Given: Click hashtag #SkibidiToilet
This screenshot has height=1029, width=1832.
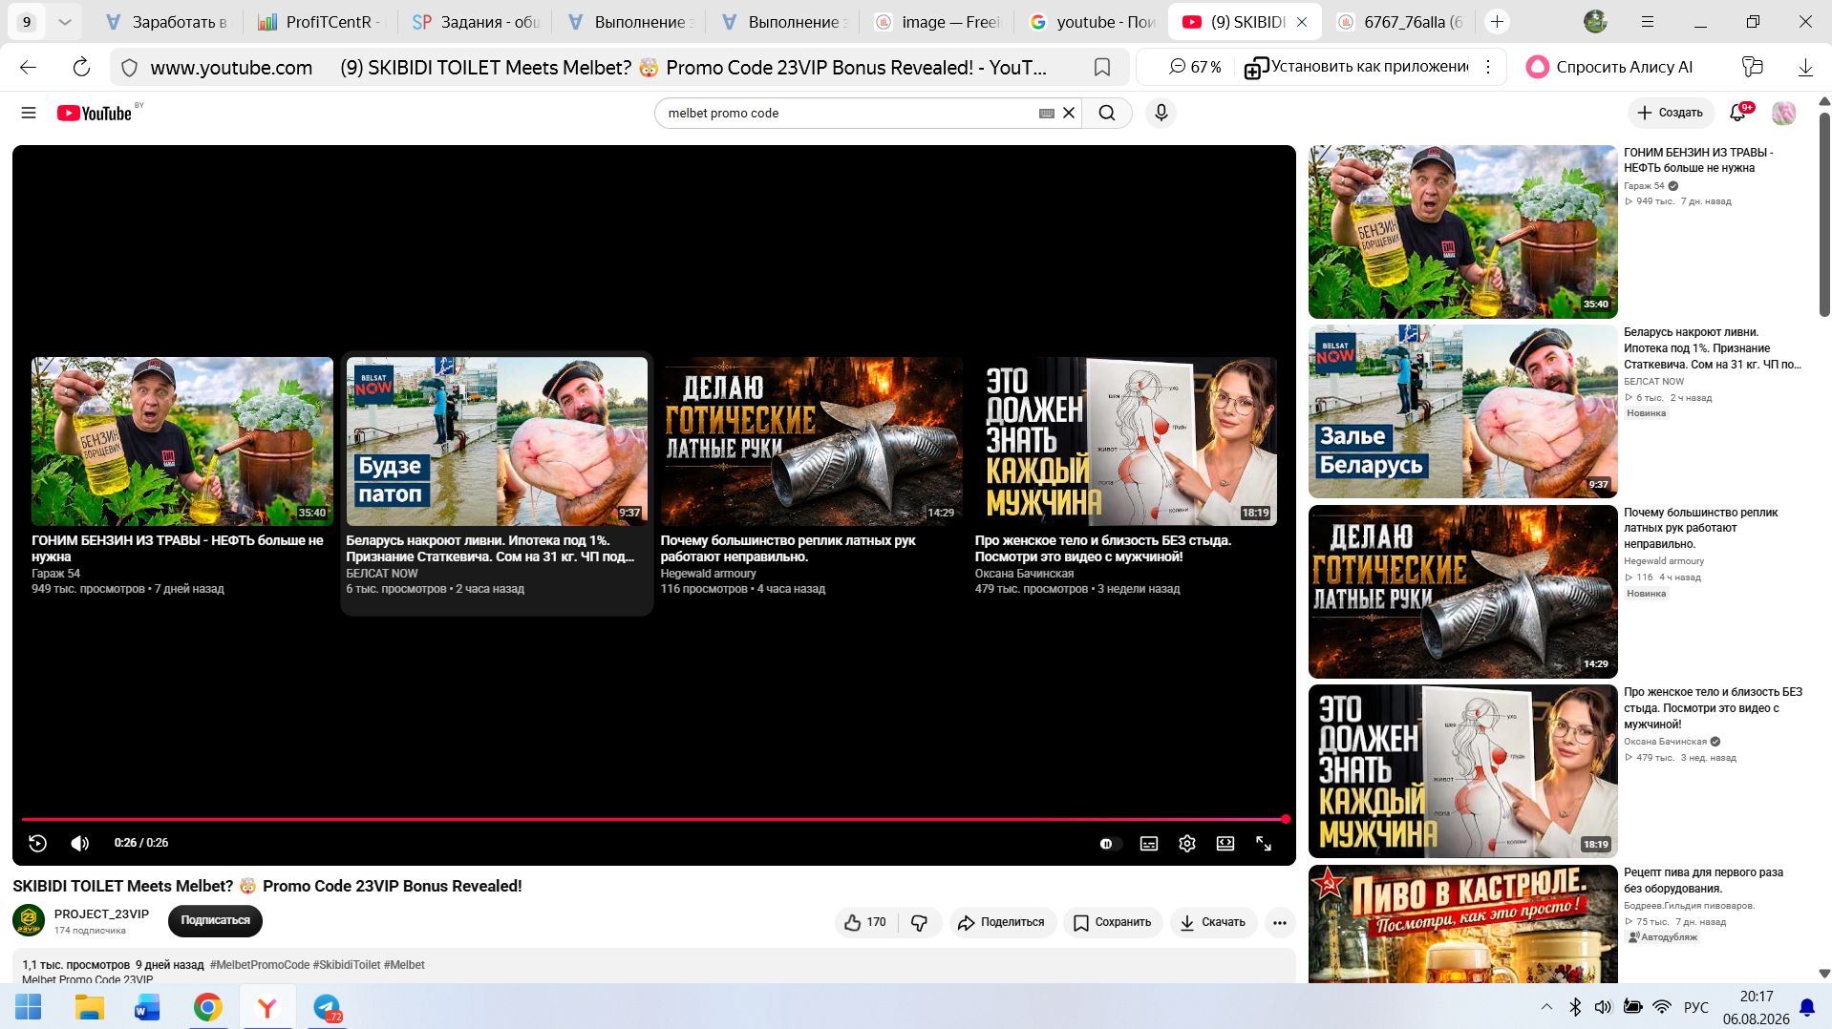Looking at the screenshot, I should coord(347,965).
